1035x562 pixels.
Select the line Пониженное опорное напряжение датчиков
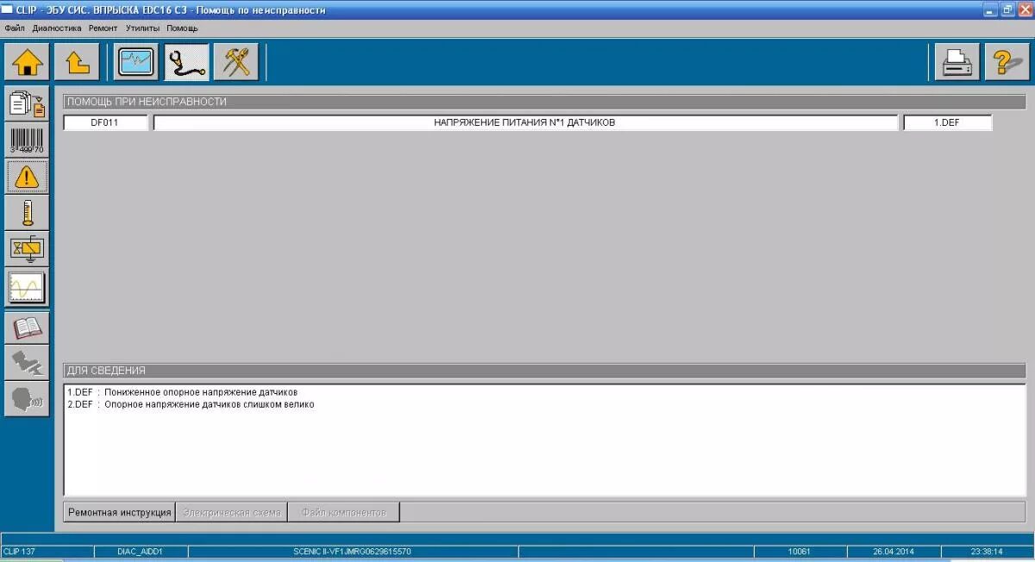point(201,392)
